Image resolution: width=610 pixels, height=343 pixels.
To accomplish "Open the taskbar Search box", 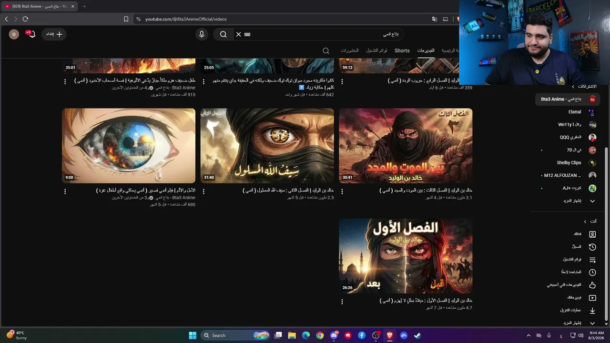I will [x=236, y=335].
